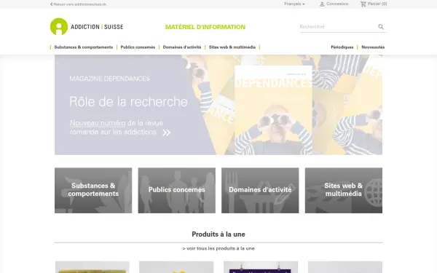Click MATÉRIEL D'INFORMATION heading
This screenshot has height=273, width=437.
pos(205,27)
